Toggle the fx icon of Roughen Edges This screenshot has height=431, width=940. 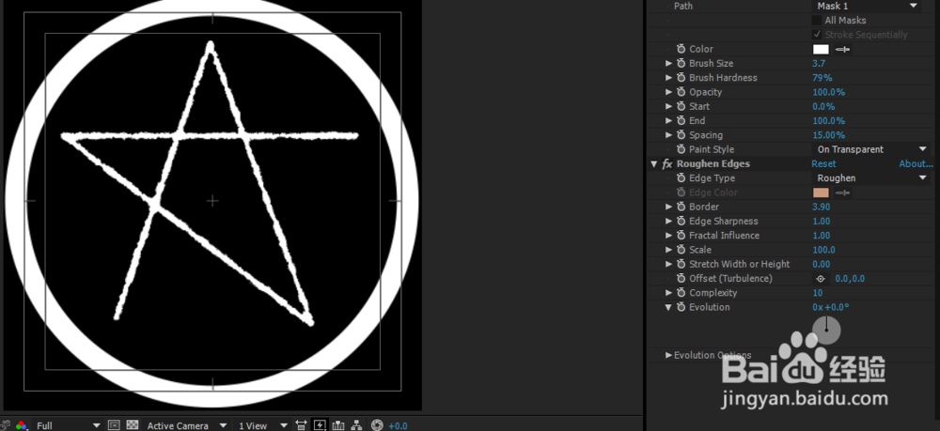click(667, 164)
